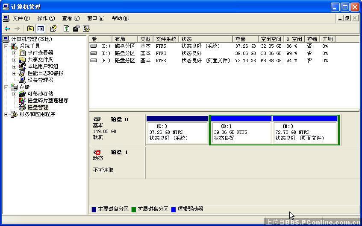Sort by the 状态 column header
Image resolution: width=362 pixels, height=226 pixels.
tap(206, 39)
